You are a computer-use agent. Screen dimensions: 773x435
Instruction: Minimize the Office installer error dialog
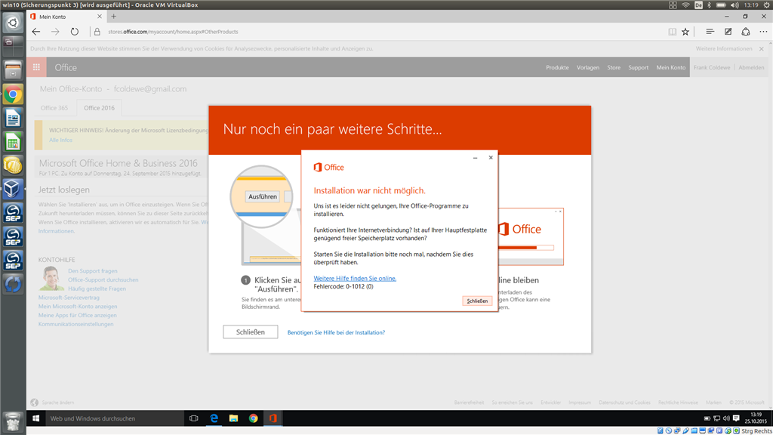[476, 158]
